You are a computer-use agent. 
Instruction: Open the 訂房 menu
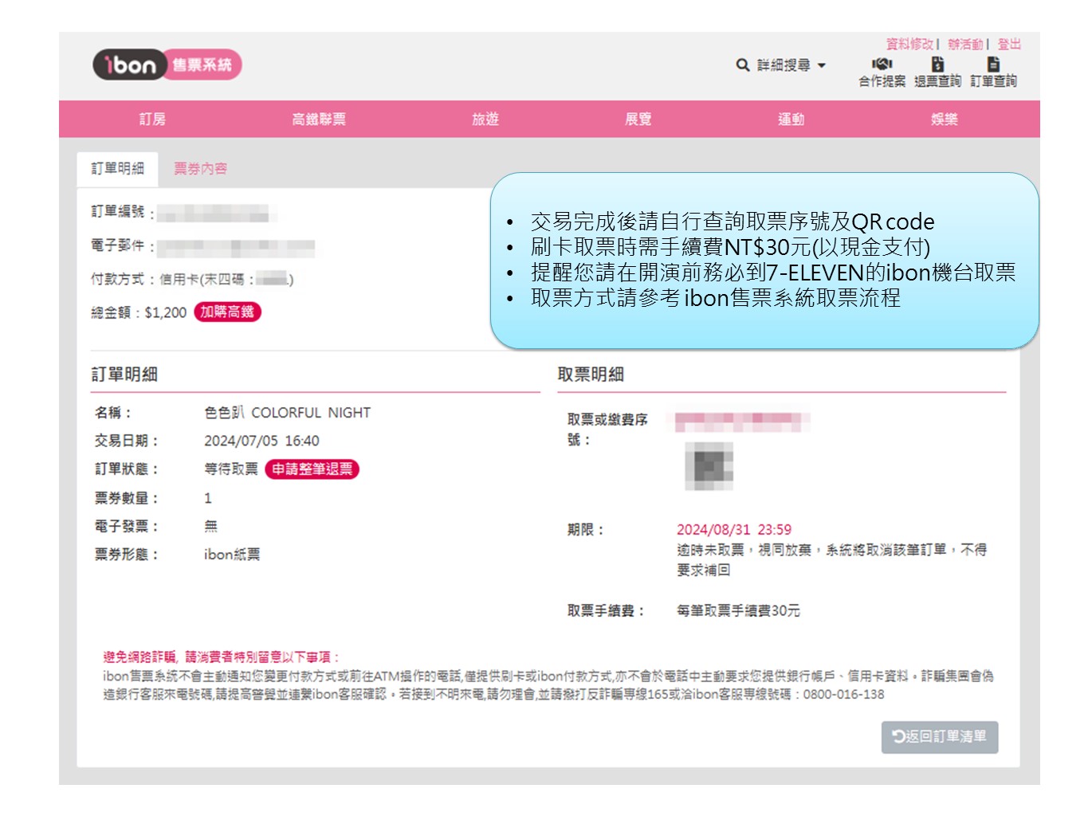point(152,119)
